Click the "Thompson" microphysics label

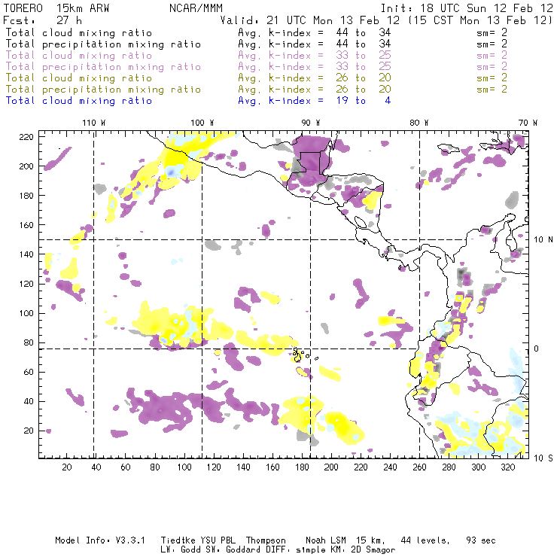pyautogui.click(x=266, y=540)
